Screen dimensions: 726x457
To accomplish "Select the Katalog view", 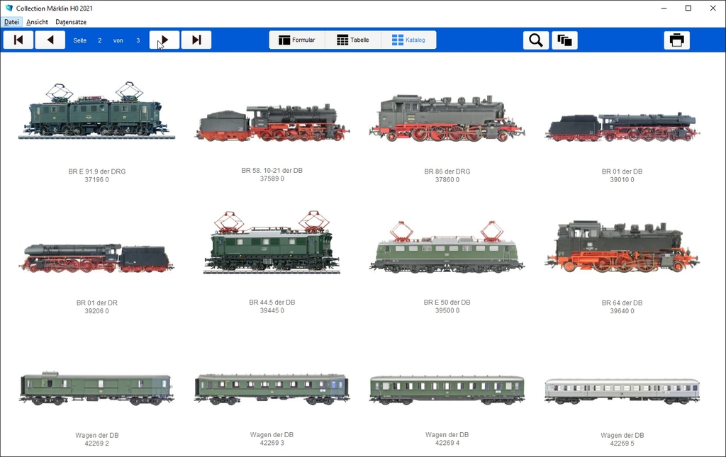I will 408,40.
